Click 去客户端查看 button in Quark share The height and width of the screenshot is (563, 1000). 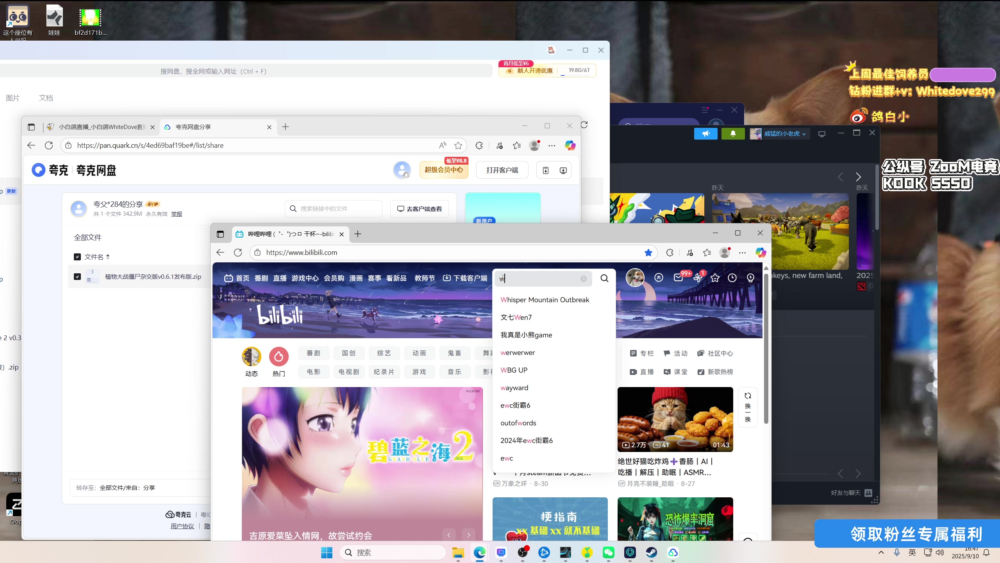(x=420, y=209)
